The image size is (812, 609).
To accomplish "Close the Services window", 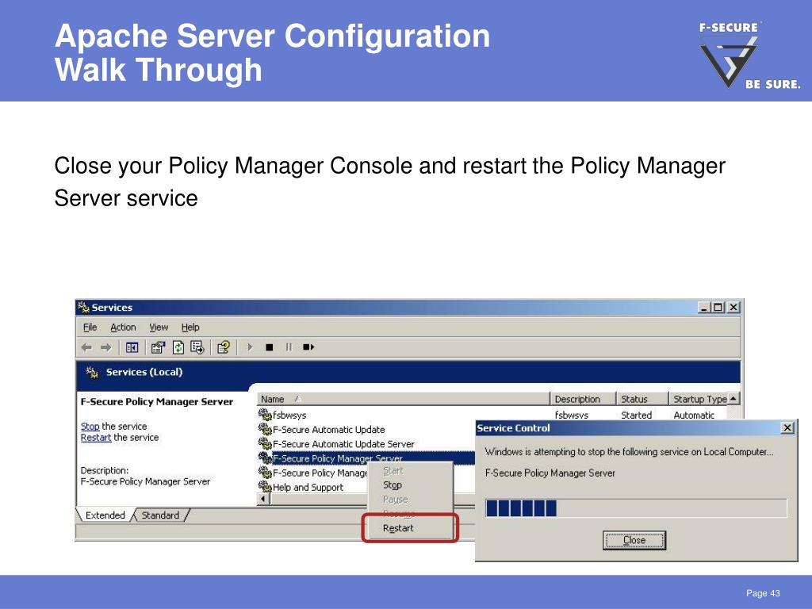I will point(733,308).
